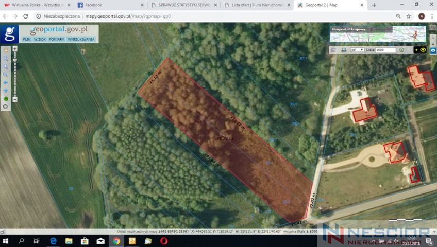Open the 'pol' language dropdown

tap(357, 50)
